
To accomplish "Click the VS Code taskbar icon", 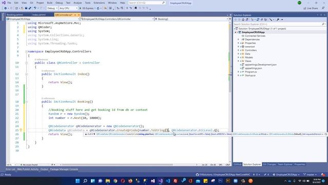I will (x=168, y=181).
